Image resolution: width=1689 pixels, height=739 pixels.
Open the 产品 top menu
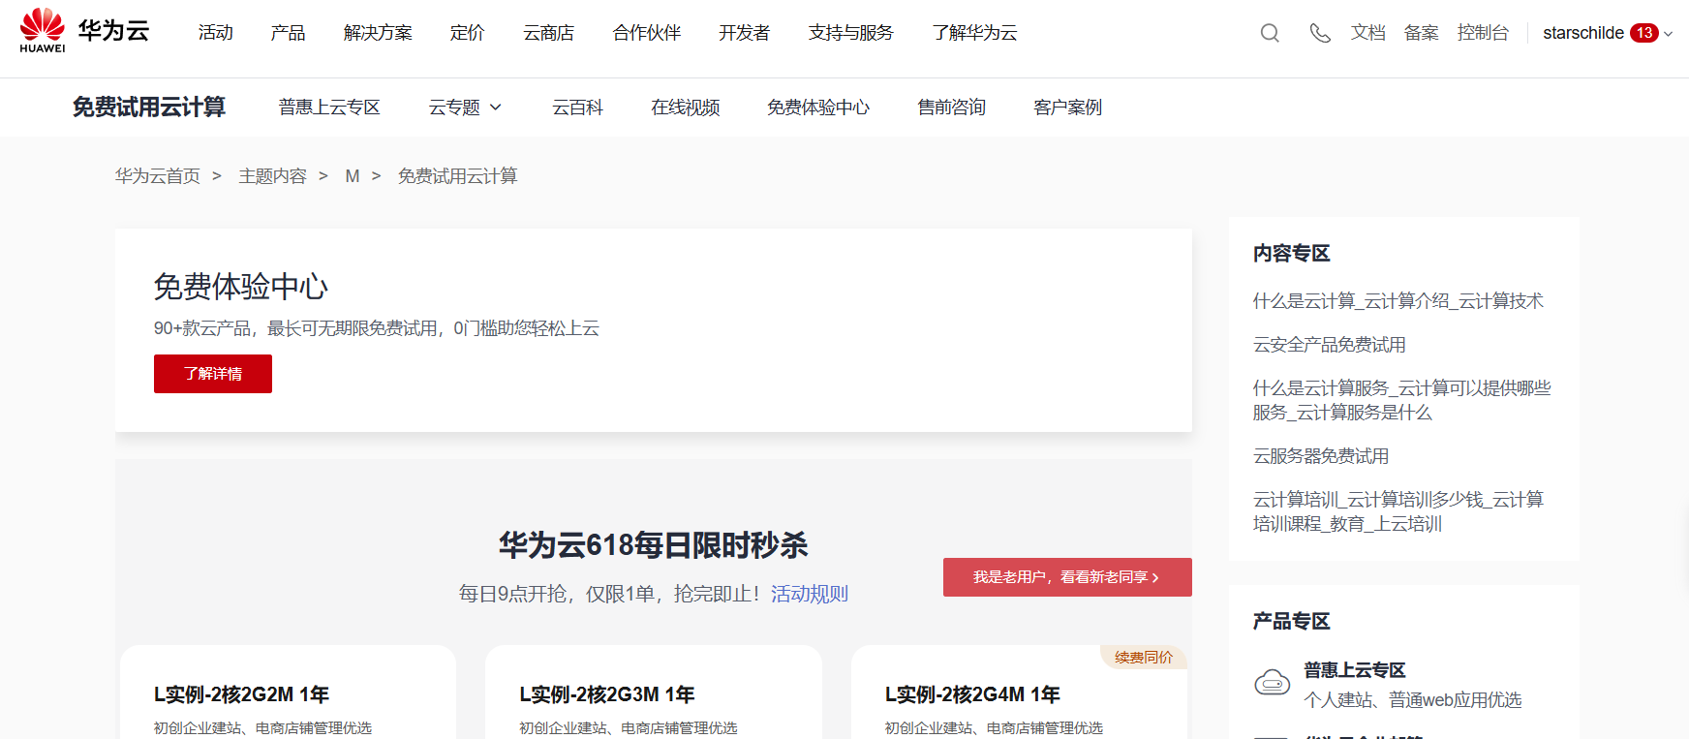click(x=288, y=33)
